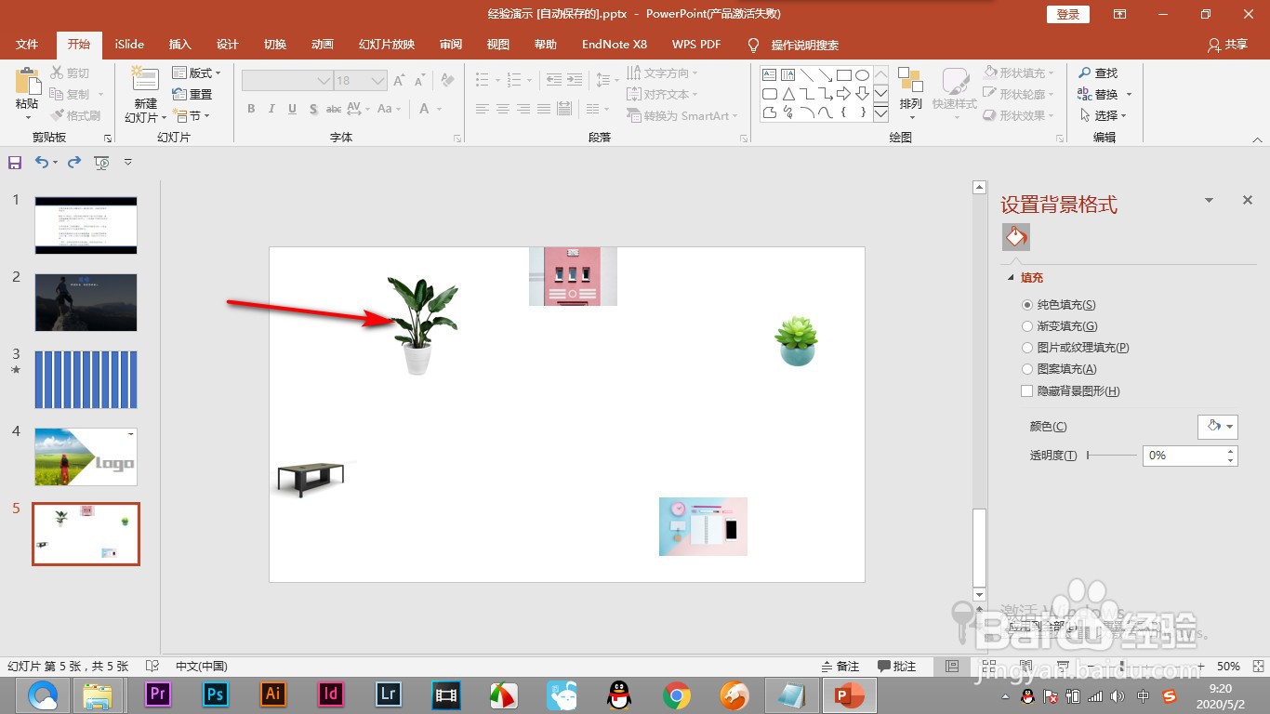
Task: Click the 共享 share button
Action: click(1227, 45)
